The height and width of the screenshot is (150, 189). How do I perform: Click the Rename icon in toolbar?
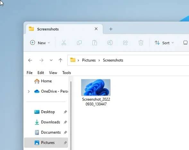pyautogui.click(x=110, y=43)
